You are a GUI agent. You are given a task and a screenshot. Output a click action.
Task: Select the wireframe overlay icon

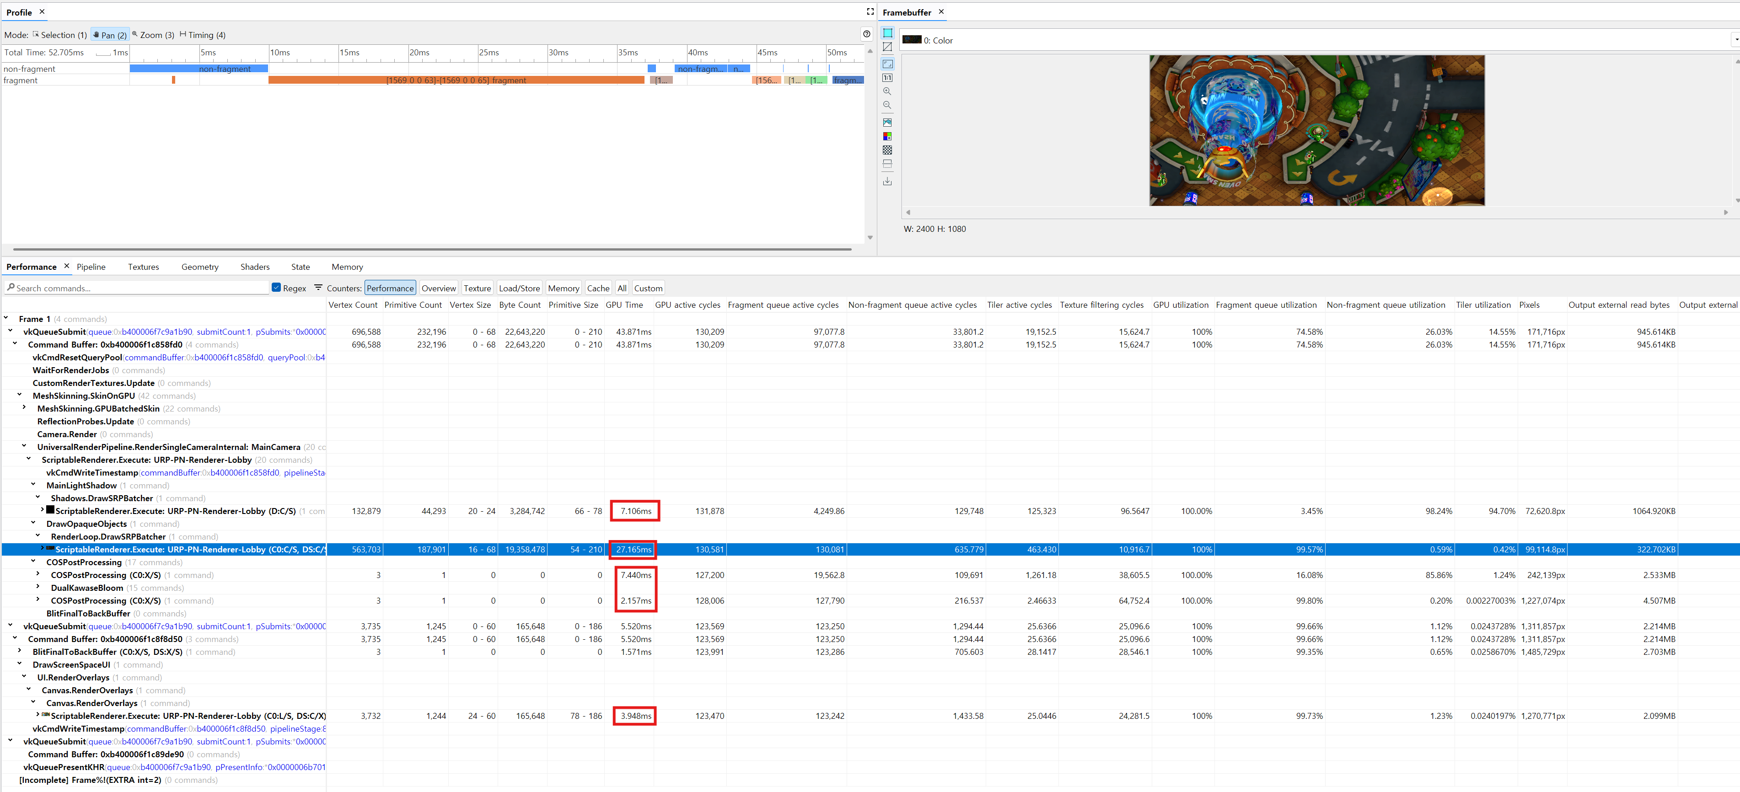[x=887, y=47]
